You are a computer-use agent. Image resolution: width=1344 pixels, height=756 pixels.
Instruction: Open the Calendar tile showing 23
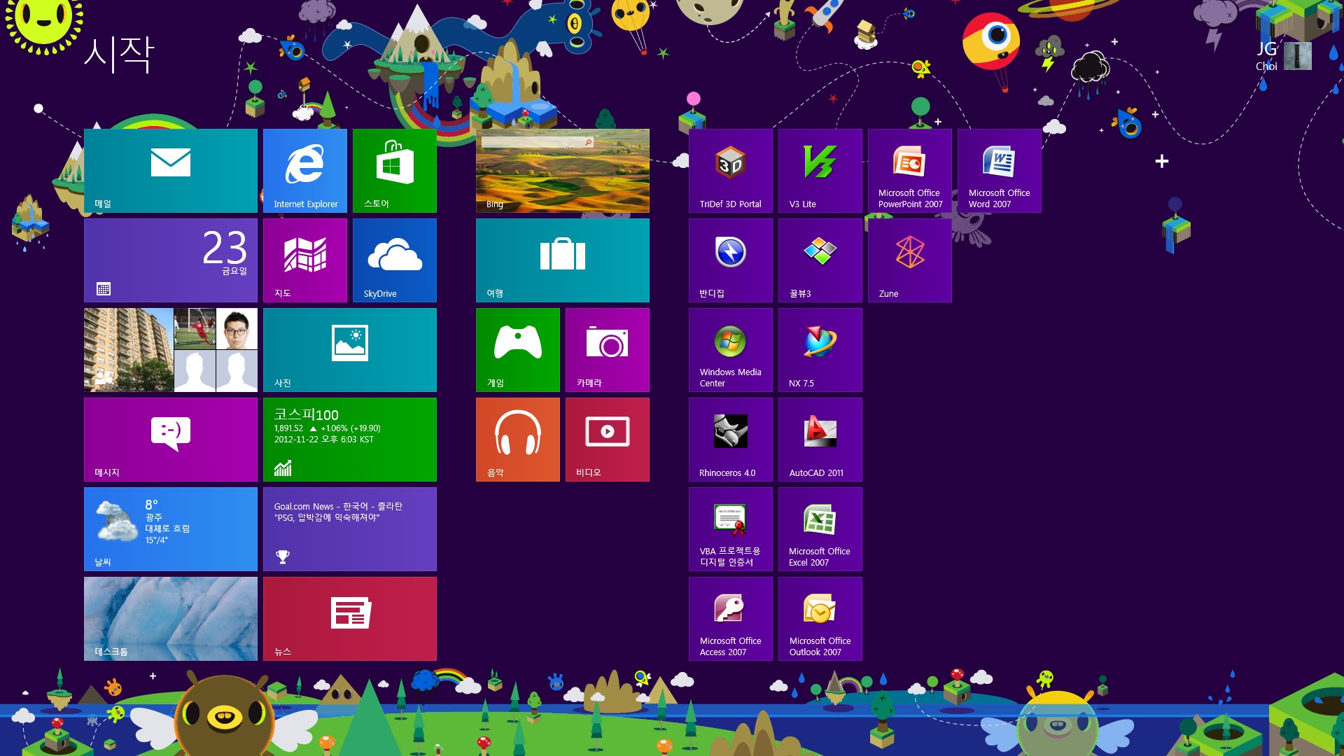tap(171, 260)
